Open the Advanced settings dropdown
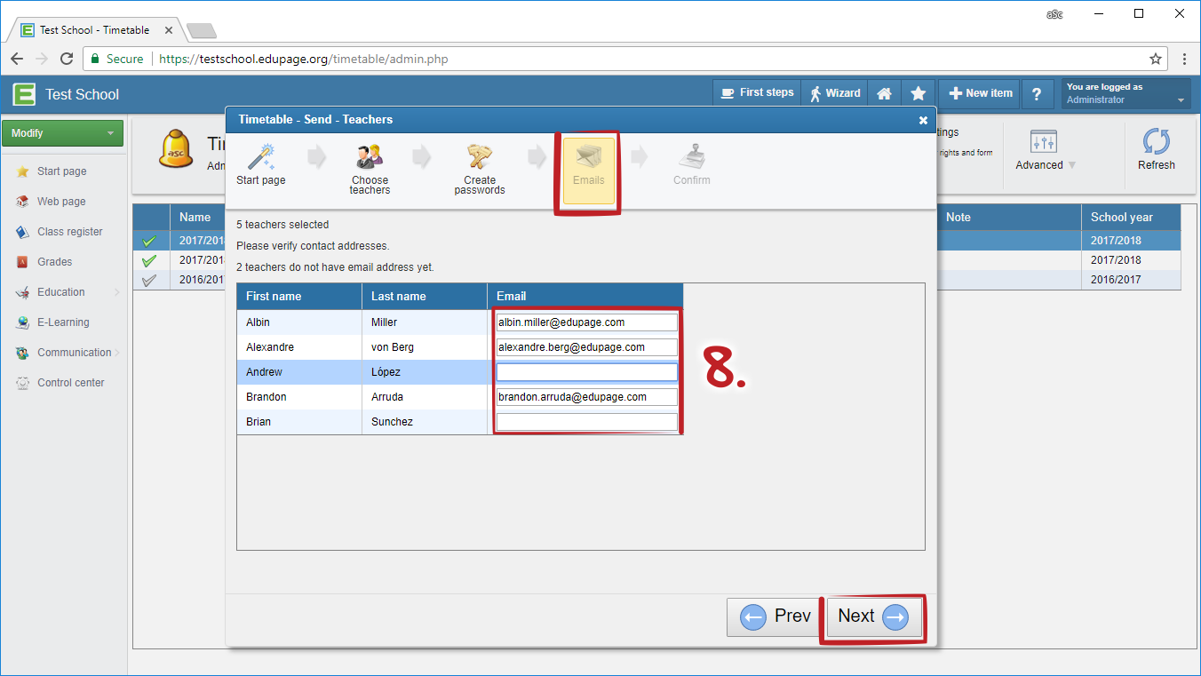The width and height of the screenshot is (1201, 676). tap(1045, 150)
